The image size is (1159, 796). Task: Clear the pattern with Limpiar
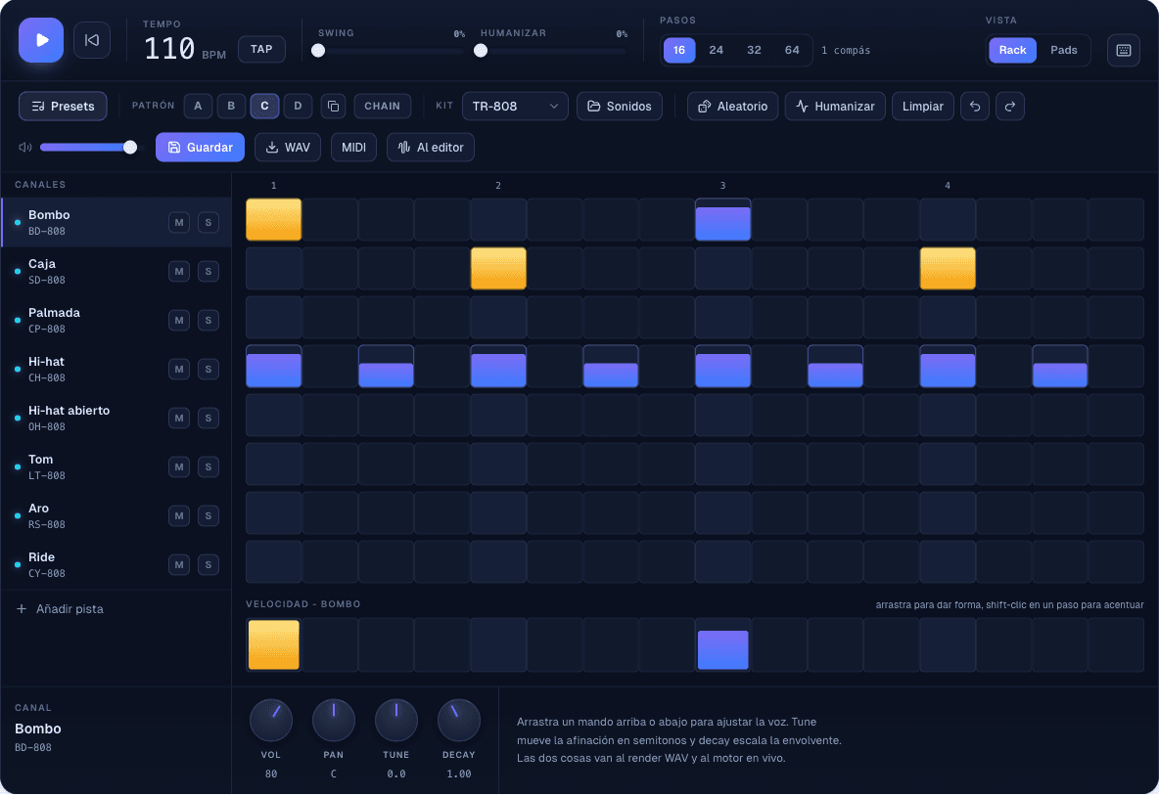tap(922, 107)
